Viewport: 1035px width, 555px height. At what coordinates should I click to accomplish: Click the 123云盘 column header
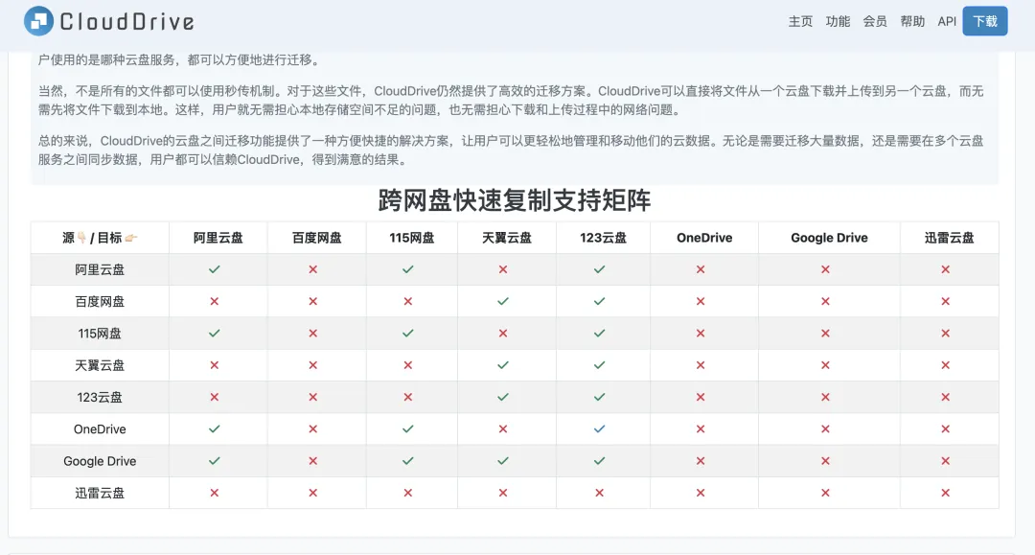(x=603, y=238)
